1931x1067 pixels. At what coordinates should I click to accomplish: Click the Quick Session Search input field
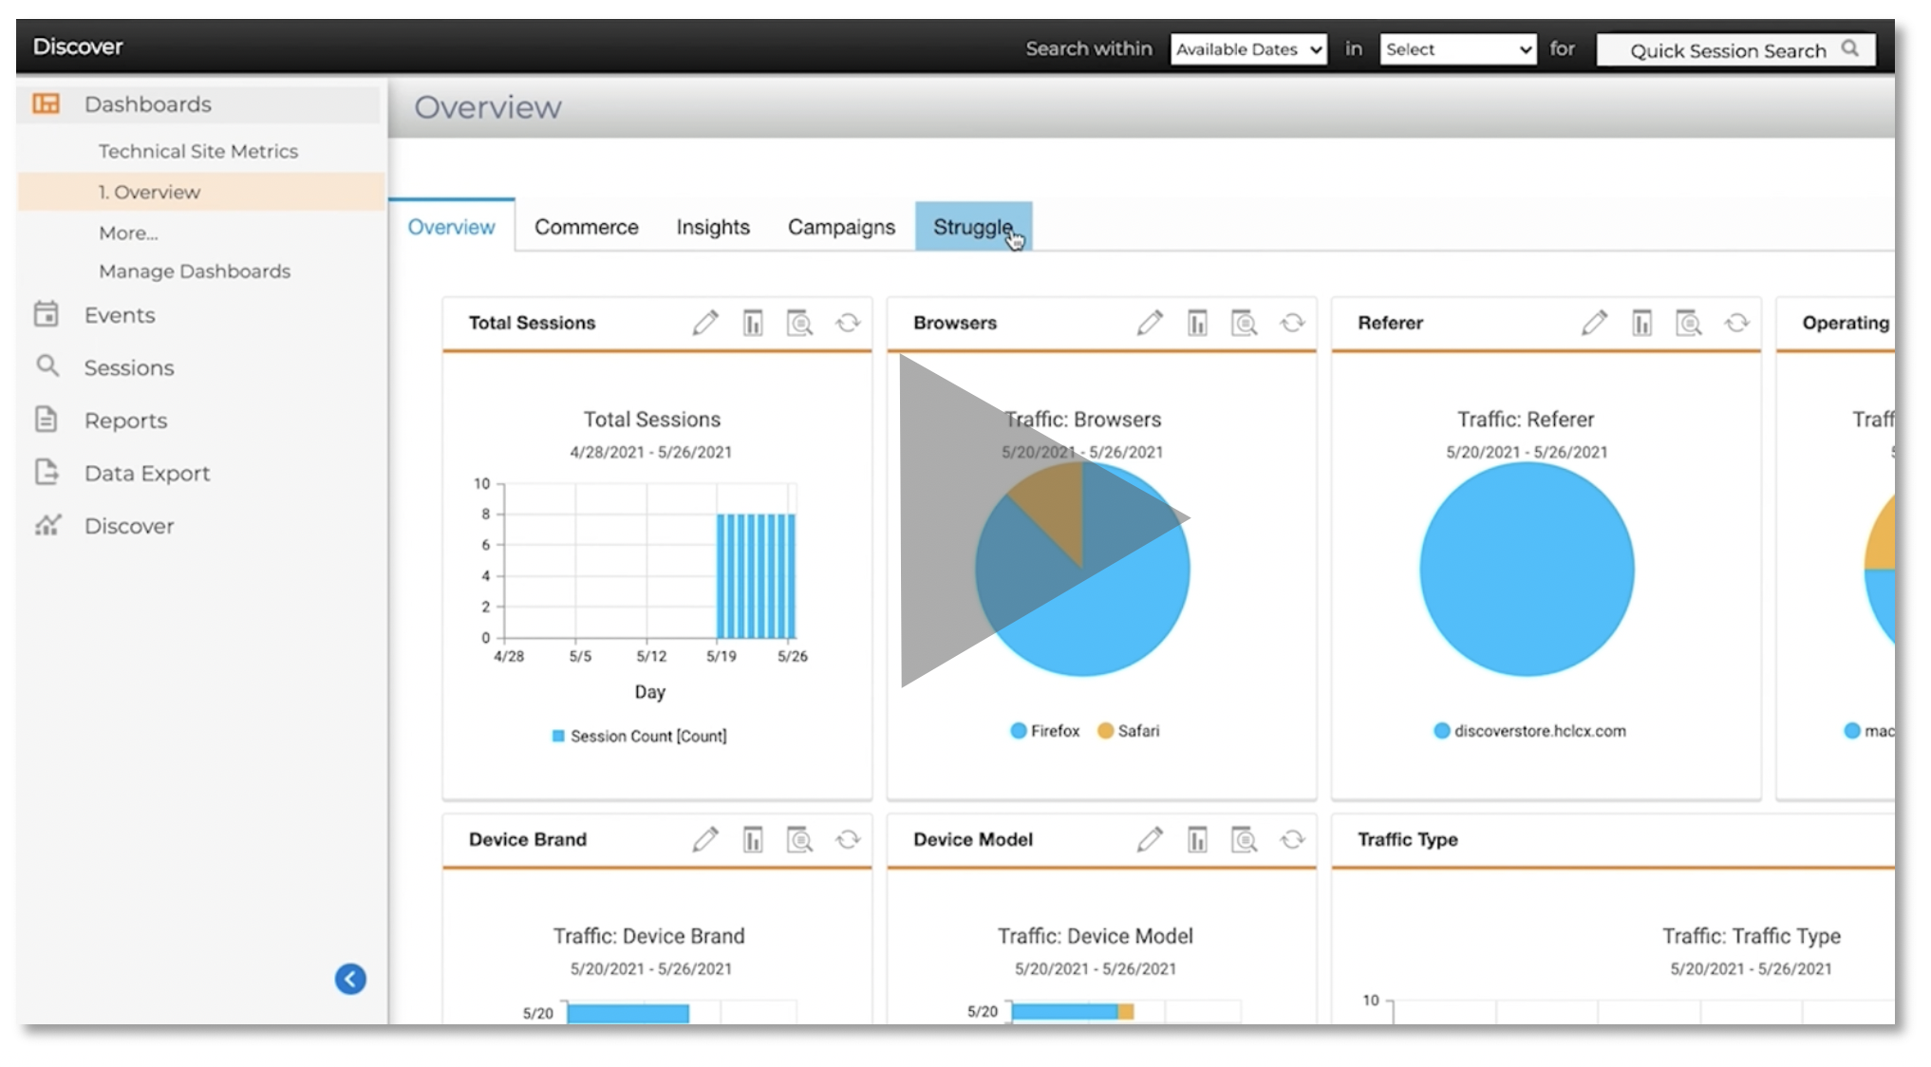click(1735, 49)
